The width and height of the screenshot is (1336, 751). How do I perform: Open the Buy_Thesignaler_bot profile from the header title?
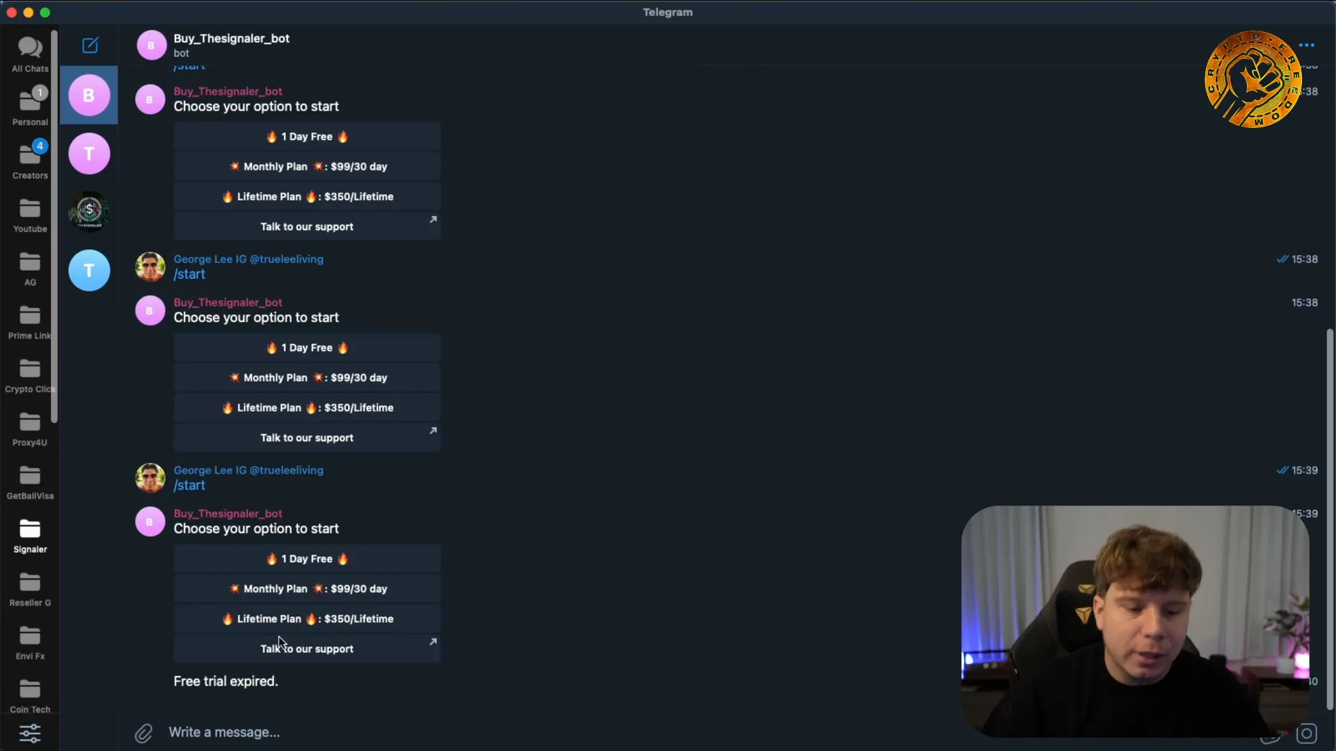point(232,38)
